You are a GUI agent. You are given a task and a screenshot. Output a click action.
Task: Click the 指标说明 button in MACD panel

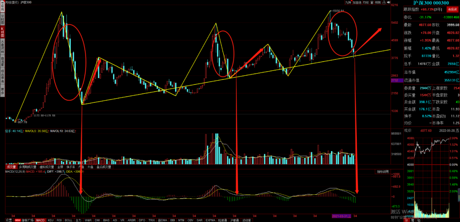[x=383, y=171]
